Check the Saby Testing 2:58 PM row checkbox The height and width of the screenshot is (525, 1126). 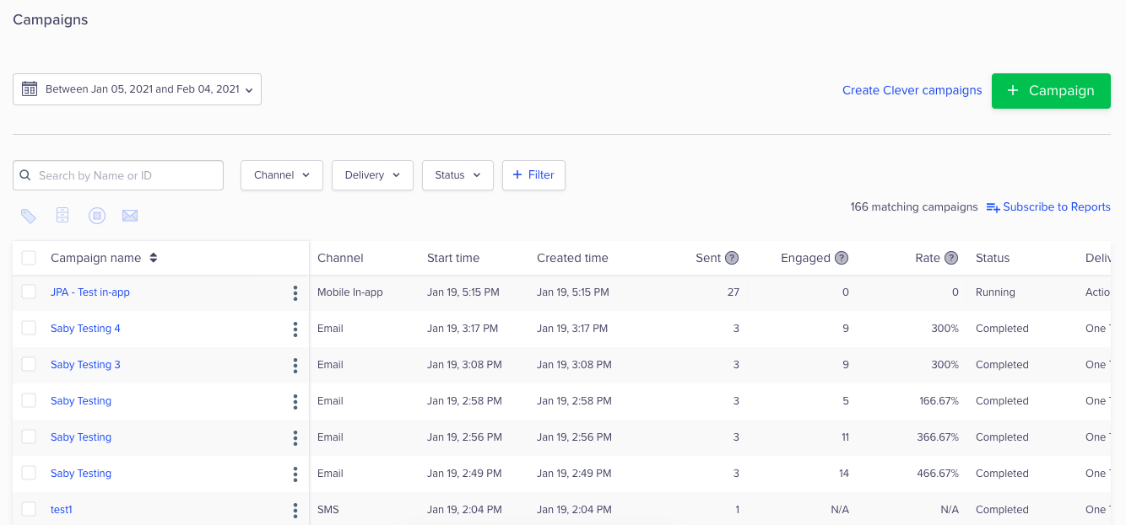point(29,400)
